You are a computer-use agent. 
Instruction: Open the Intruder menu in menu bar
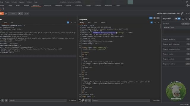[14, 2]
